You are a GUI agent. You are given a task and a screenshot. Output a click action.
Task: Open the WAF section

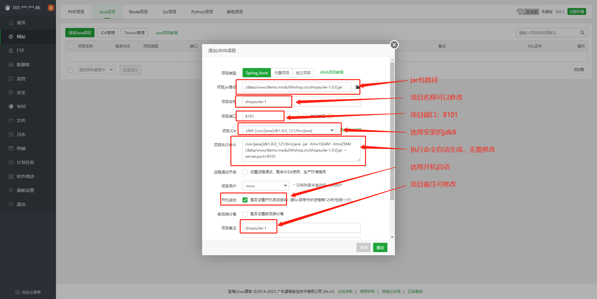21,106
